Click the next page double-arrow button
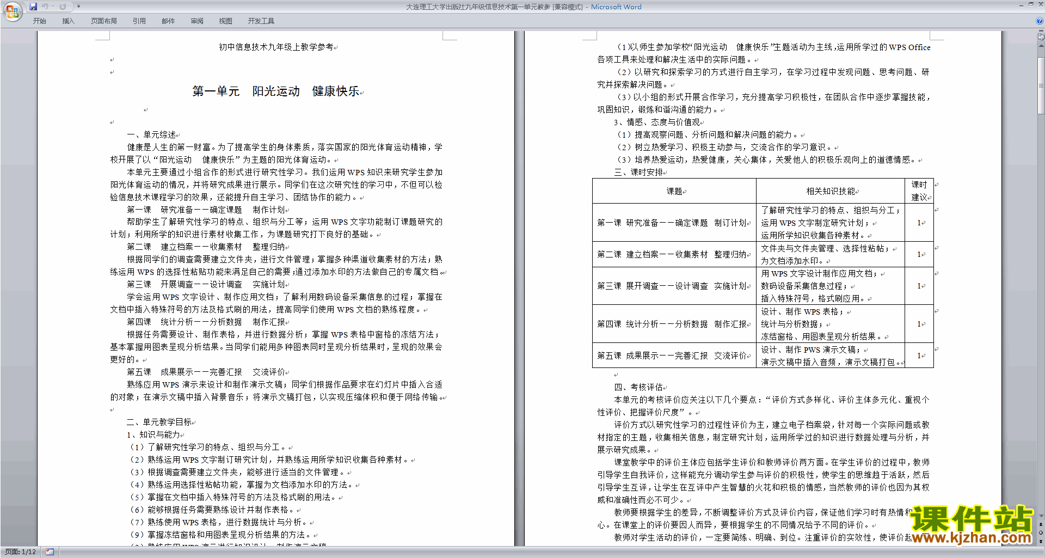 (x=1041, y=541)
